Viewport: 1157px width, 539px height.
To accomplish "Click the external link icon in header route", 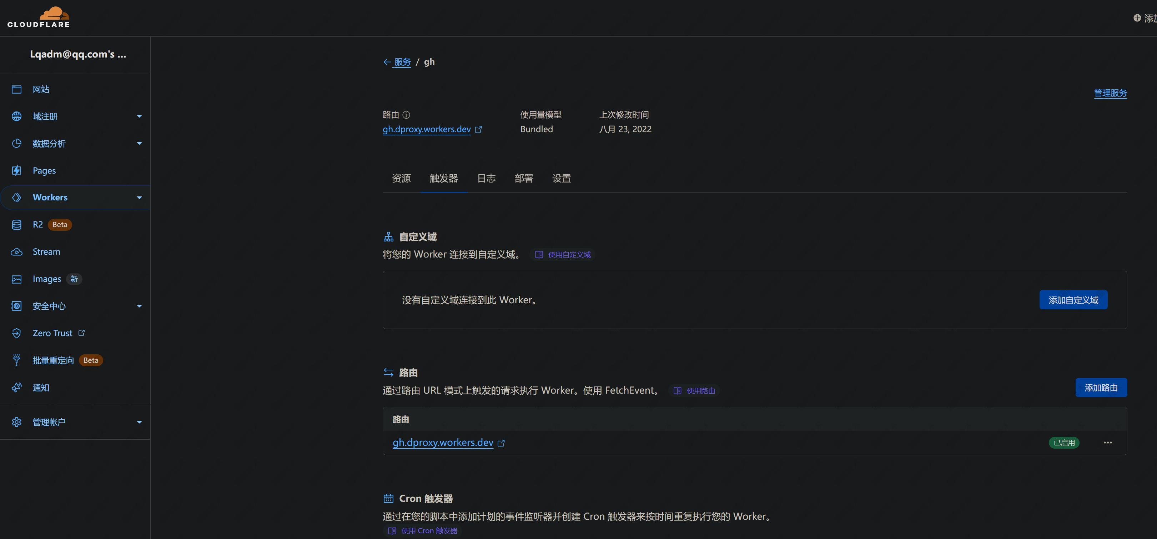I will [x=478, y=129].
